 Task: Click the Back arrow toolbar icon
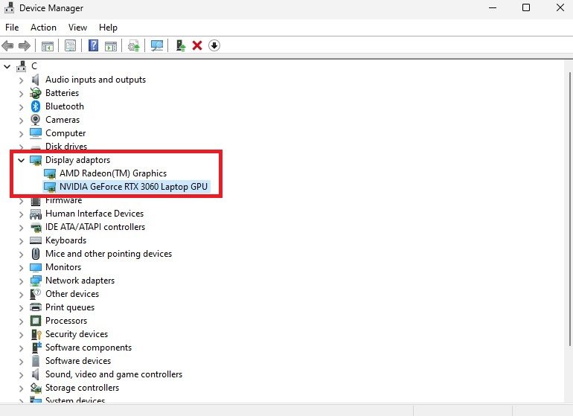(7, 45)
